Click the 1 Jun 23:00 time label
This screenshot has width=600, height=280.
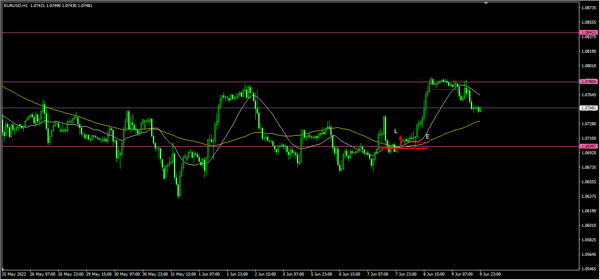pyautogui.click(x=238, y=274)
